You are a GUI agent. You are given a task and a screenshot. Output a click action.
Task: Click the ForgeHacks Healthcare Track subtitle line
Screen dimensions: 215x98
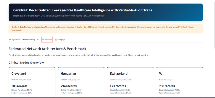click(59, 16)
